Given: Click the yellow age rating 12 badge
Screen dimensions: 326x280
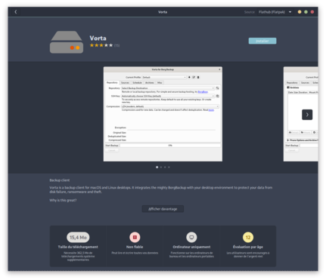Looking at the screenshot, I should pos(248,237).
